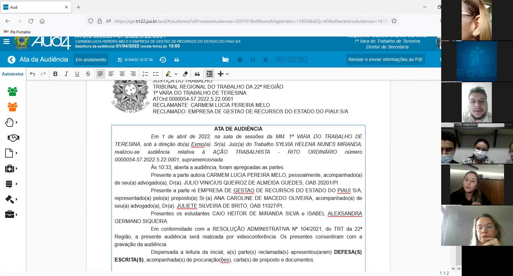The height and width of the screenshot is (276, 513).
Task: Click the ATA DE AUDIÊNCIA heading
Action: 238,129
